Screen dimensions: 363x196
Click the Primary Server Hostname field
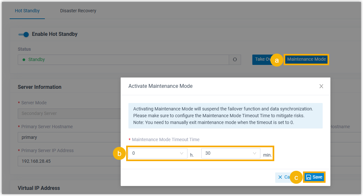pos(68,137)
